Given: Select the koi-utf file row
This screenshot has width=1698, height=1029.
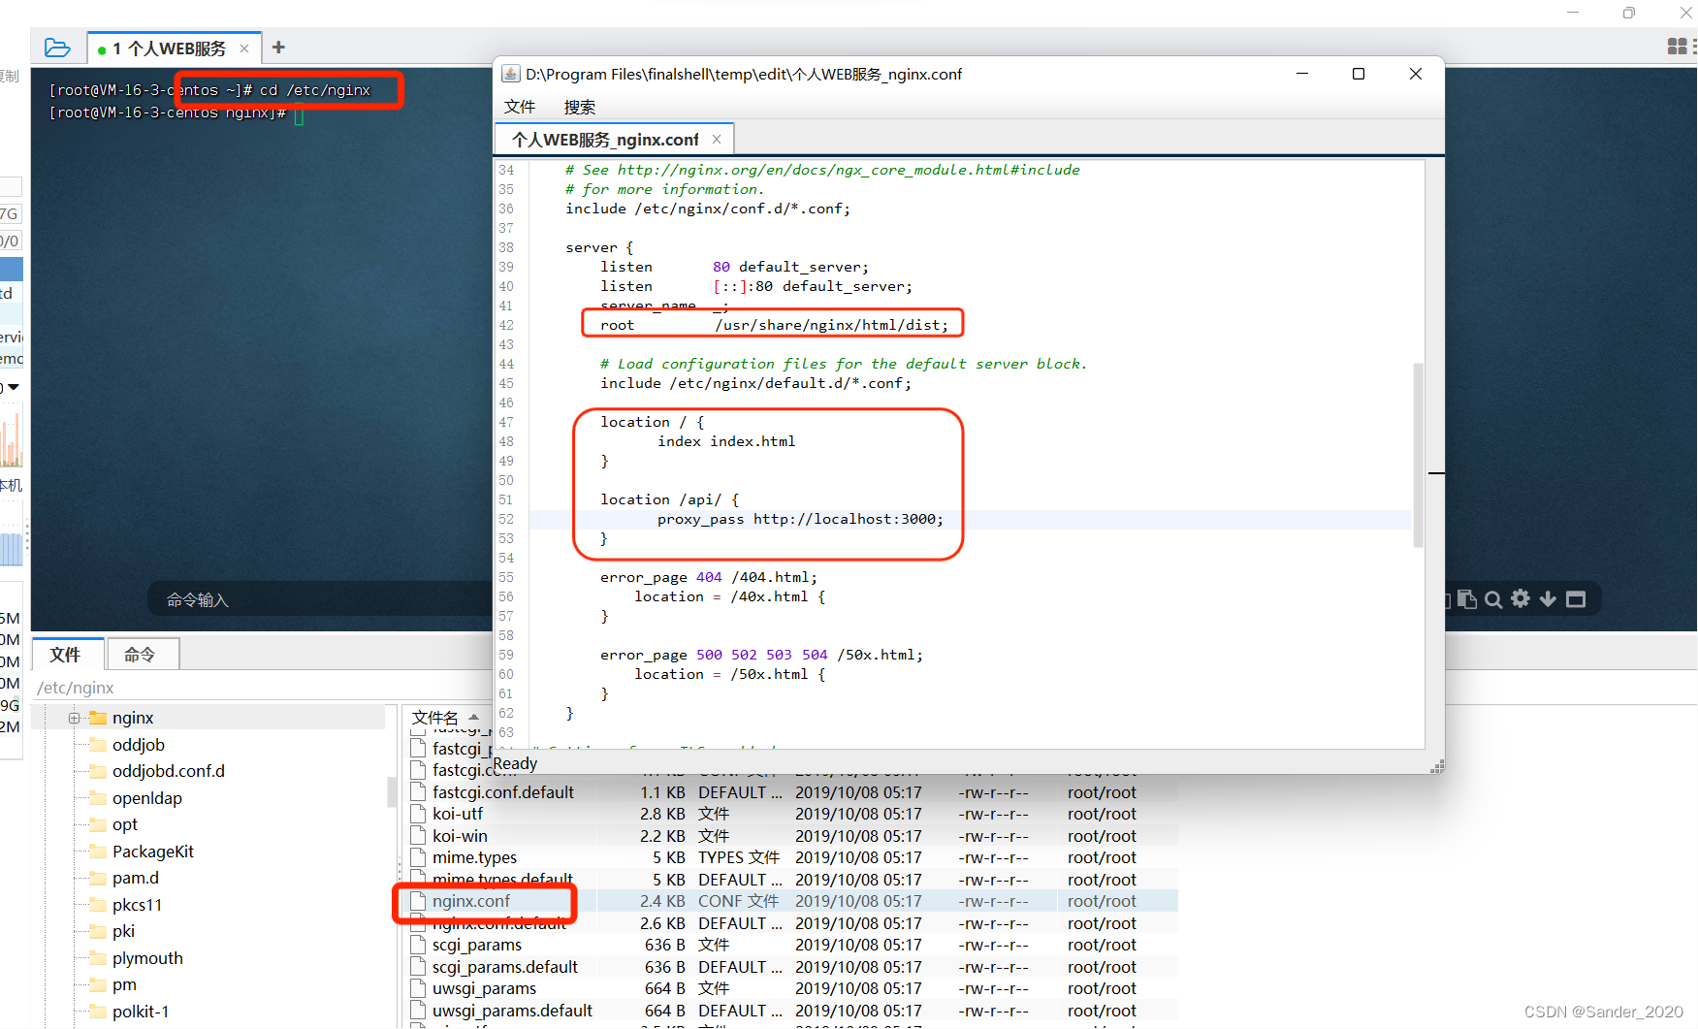Looking at the screenshot, I should click(791, 814).
